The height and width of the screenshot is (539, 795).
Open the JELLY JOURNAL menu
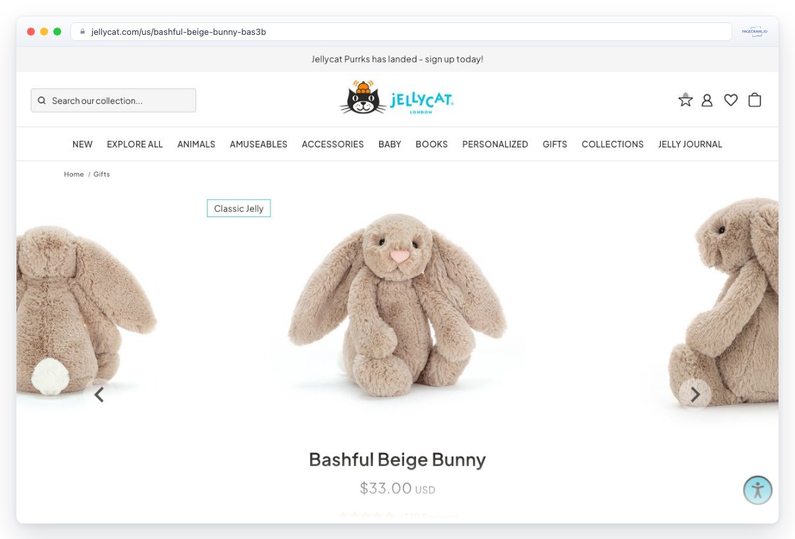click(690, 144)
